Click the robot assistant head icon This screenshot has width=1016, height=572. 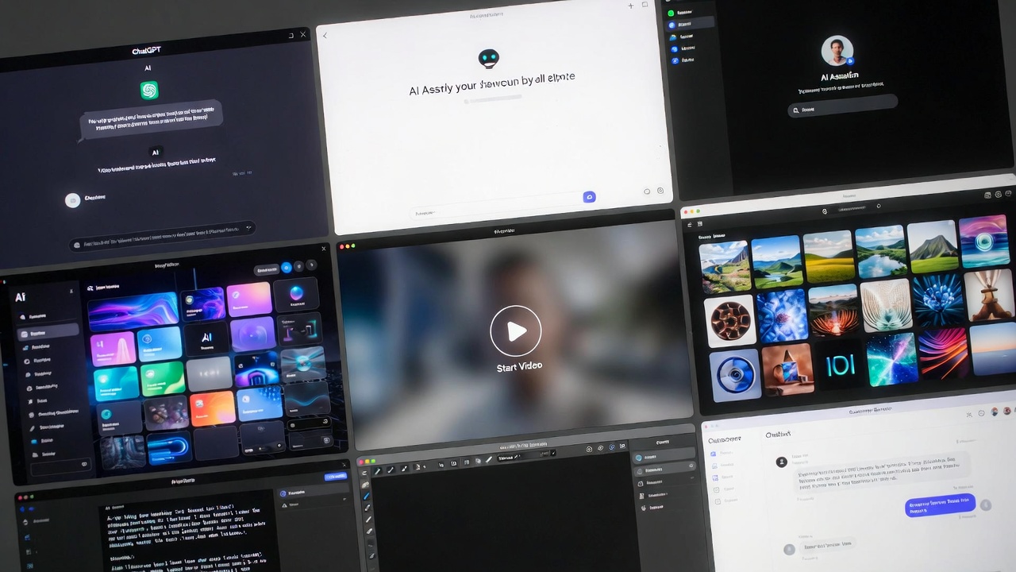click(489, 58)
